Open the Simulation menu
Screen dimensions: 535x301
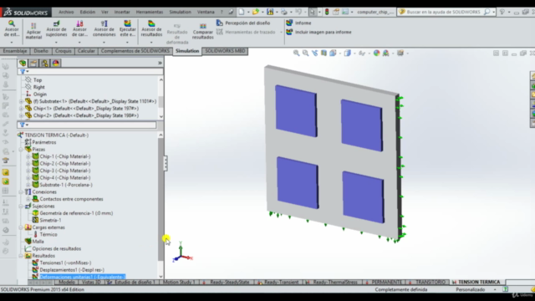[181, 12]
